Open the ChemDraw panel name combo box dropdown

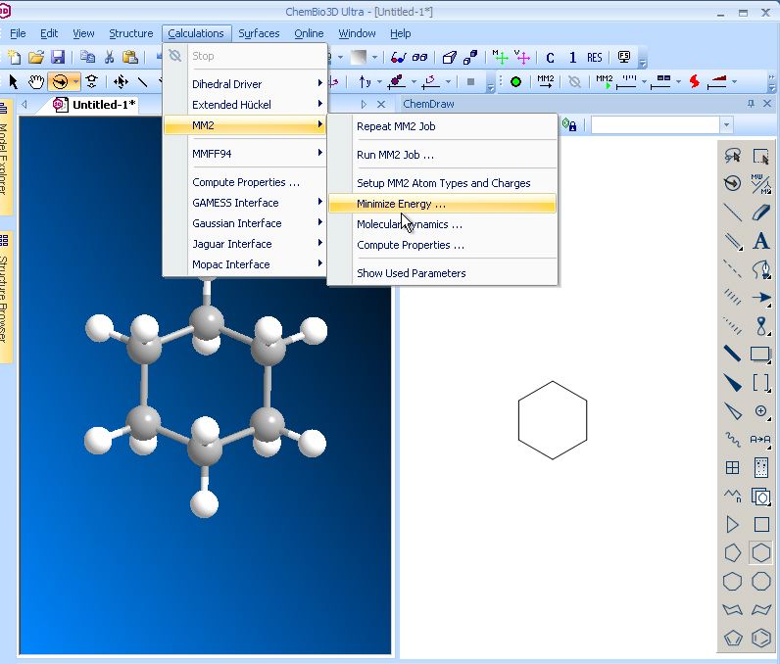coord(726,124)
